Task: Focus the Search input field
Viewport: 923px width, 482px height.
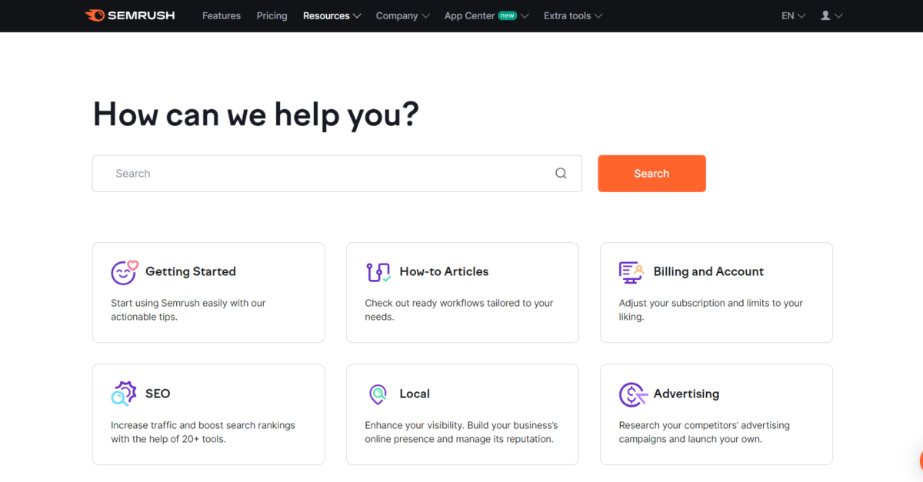Action: click(337, 174)
